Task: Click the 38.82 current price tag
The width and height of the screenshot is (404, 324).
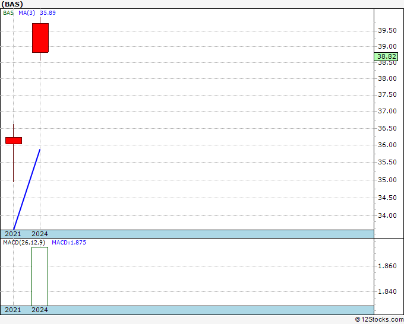Action: pyautogui.click(x=386, y=56)
